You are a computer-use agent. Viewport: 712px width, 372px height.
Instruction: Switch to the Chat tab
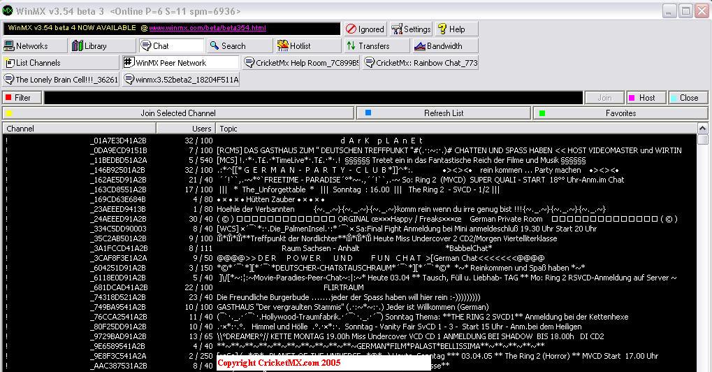[x=171, y=46]
